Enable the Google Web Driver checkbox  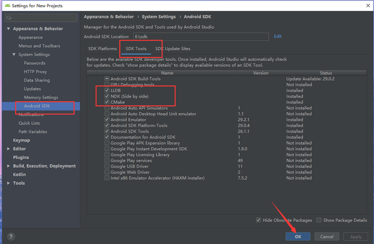pyautogui.click(x=107, y=172)
